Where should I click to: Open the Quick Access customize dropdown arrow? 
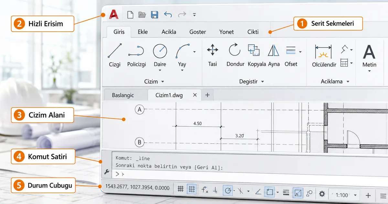[194, 15]
